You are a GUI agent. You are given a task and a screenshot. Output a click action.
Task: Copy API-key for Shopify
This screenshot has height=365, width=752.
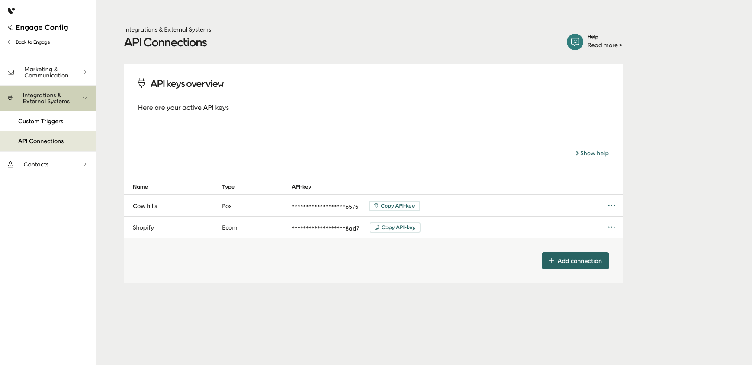tap(395, 227)
